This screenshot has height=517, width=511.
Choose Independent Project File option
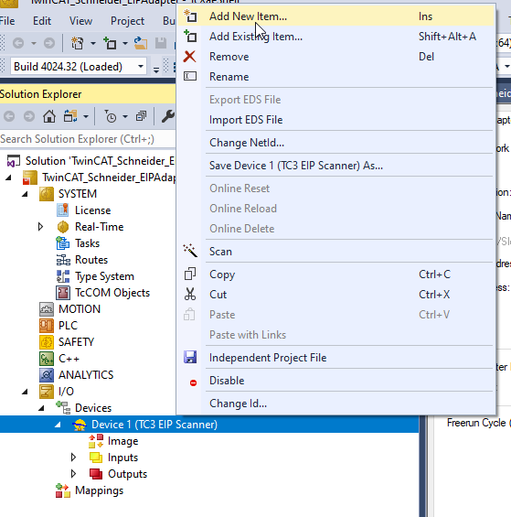[x=336, y=358]
